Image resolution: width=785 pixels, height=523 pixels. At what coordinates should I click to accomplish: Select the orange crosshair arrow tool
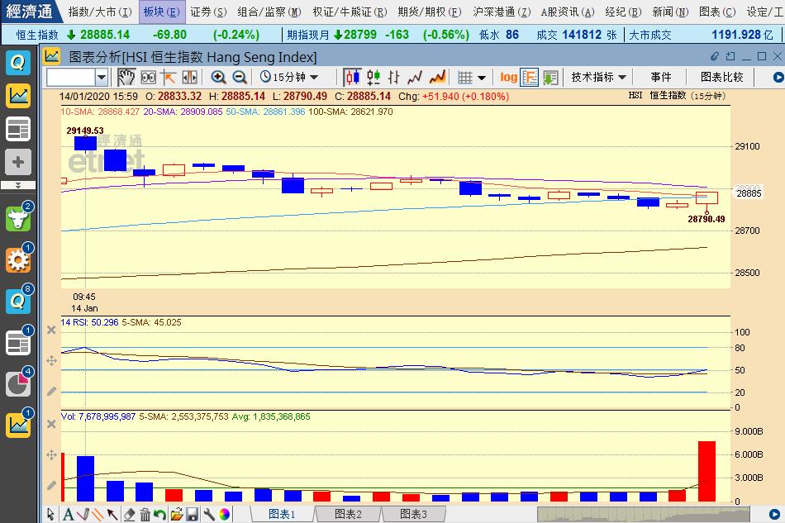coord(169,77)
